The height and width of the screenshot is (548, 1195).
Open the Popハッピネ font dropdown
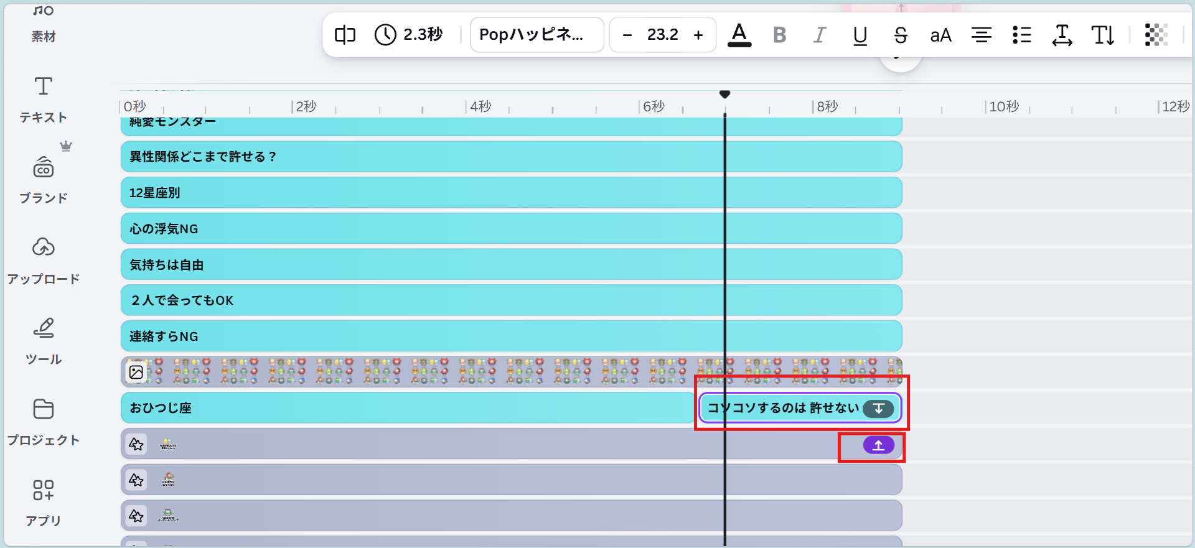pyautogui.click(x=537, y=35)
